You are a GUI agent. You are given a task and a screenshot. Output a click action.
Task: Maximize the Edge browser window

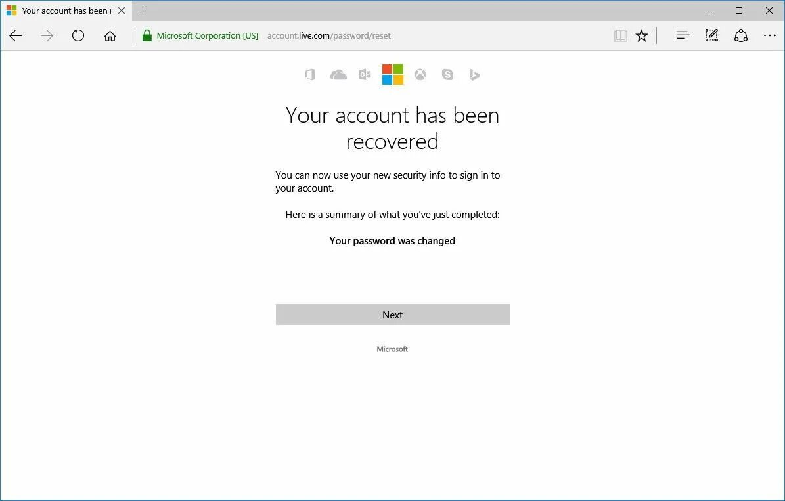[x=739, y=11]
